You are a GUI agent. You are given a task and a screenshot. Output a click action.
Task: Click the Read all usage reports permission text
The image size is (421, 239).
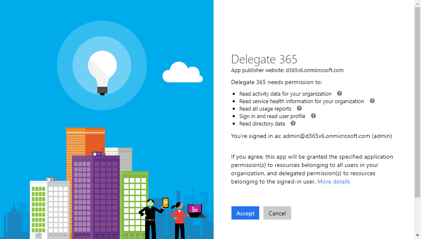pyautogui.click(x=265, y=109)
